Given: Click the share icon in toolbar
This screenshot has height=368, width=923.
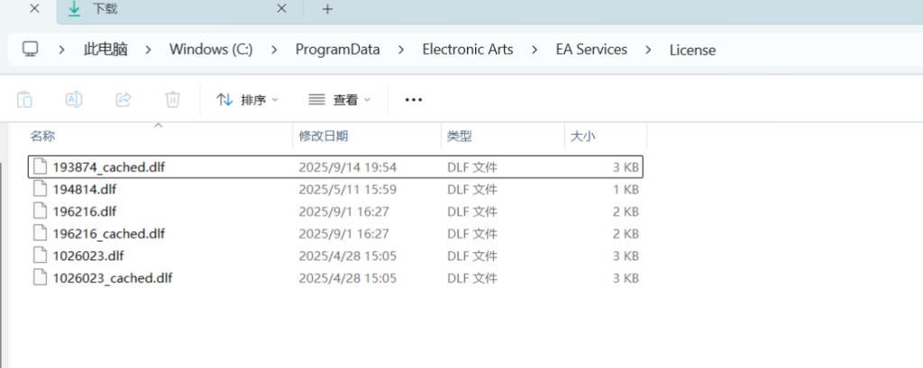Looking at the screenshot, I should [123, 99].
